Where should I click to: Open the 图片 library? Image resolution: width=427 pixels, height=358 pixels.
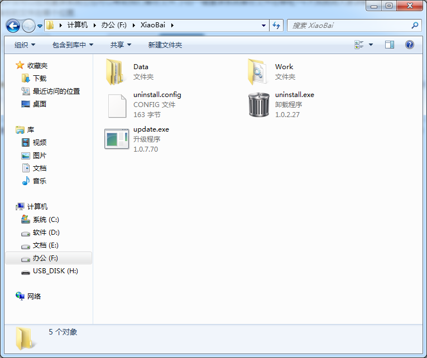tap(40, 156)
